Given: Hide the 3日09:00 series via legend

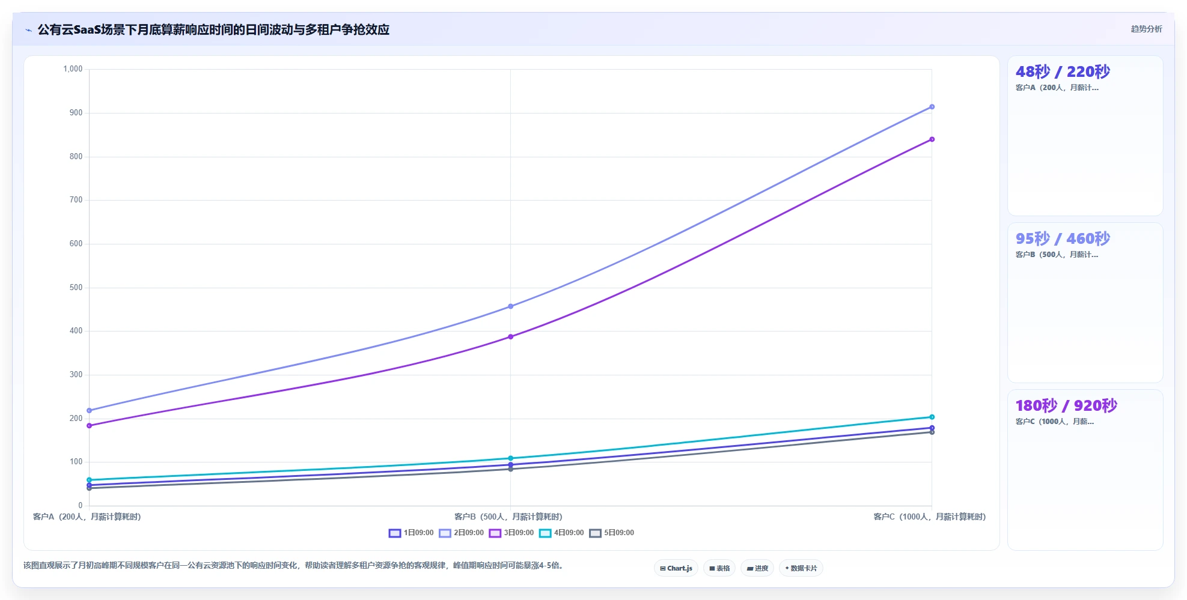Looking at the screenshot, I should [511, 533].
